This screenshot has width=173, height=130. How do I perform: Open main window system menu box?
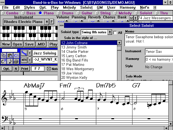(x=2, y=2)
